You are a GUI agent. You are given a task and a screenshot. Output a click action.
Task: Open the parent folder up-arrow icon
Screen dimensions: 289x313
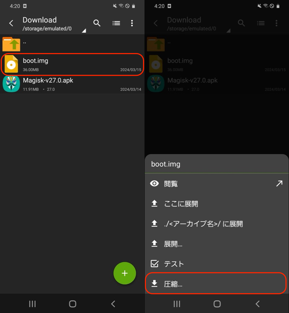tap(11, 44)
